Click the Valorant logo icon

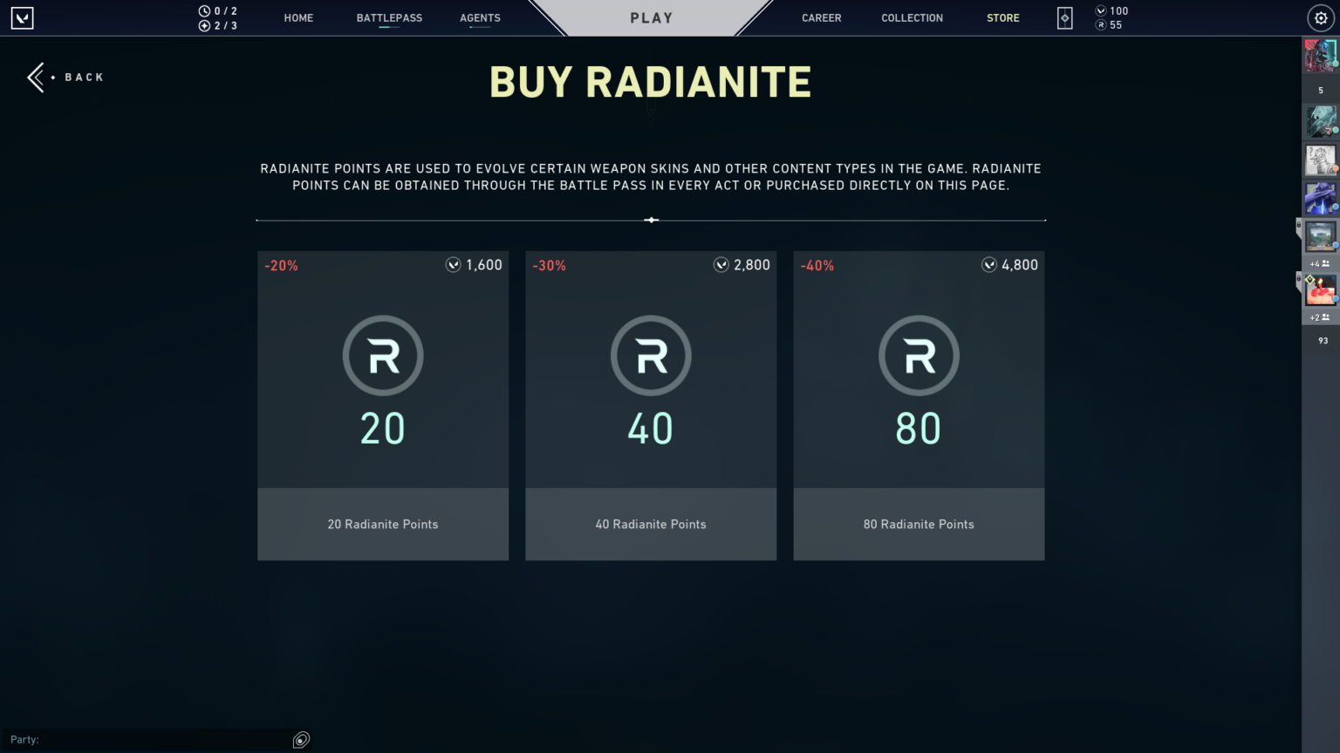click(23, 17)
